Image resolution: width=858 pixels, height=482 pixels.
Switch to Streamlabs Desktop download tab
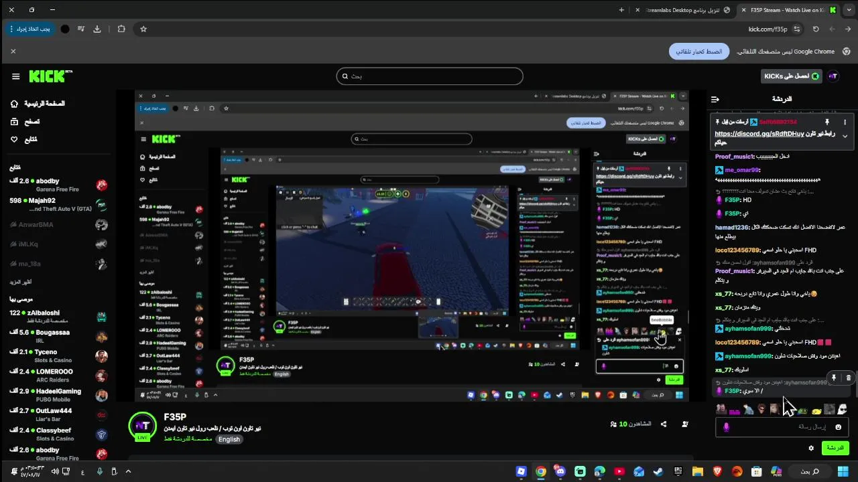coord(681,10)
